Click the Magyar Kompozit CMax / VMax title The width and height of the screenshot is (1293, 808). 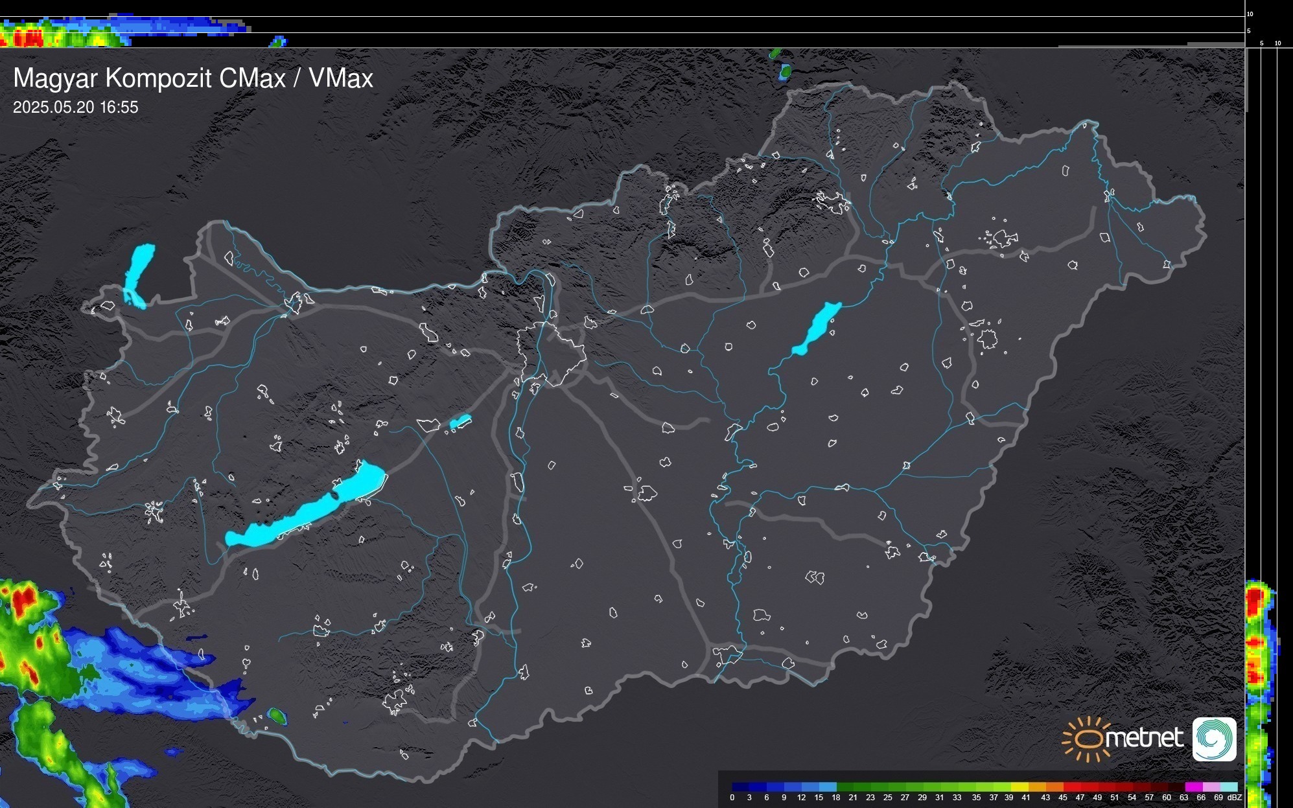[x=193, y=78]
